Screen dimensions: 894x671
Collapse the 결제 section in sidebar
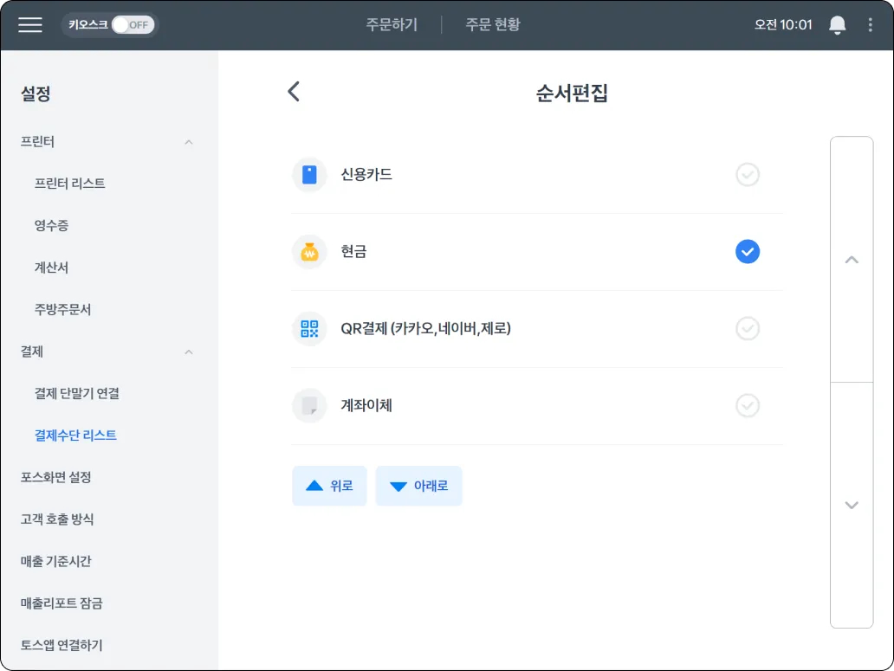189,352
